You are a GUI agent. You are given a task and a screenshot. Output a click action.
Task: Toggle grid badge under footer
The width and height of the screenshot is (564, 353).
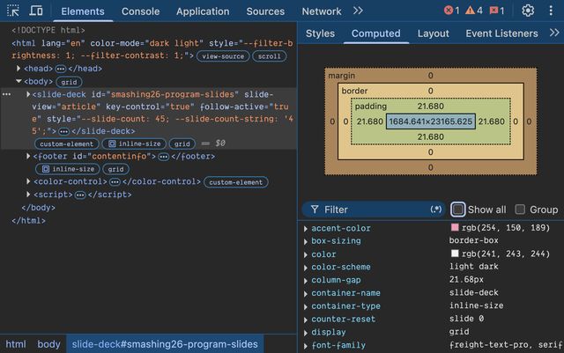tap(115, 169)
